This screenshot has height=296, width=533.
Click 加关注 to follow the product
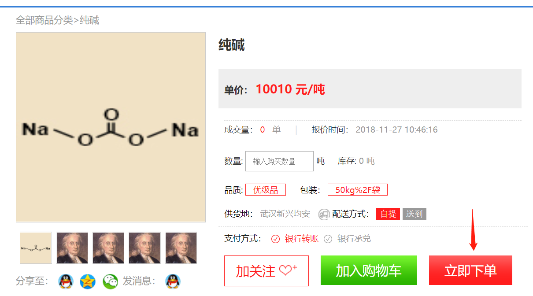click(x=266, y=270)
